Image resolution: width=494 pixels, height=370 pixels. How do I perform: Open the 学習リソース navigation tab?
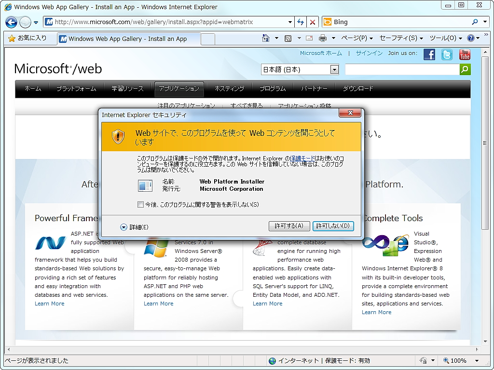pos(127,89)
